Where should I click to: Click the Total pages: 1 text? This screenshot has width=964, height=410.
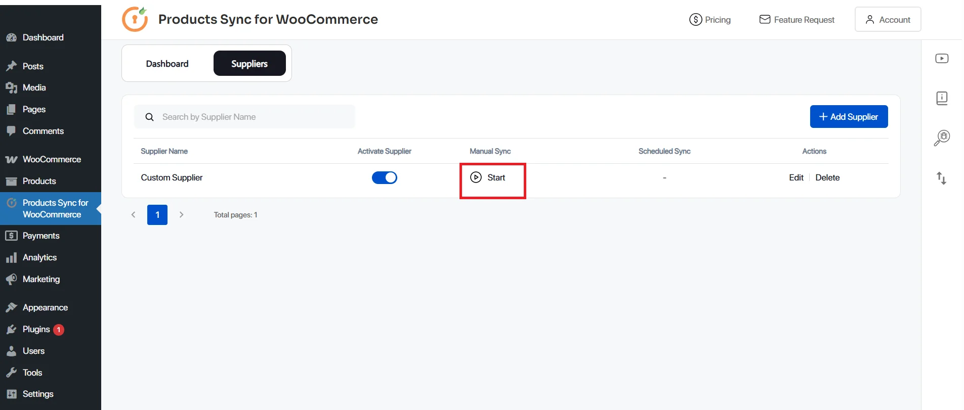pyautogui.click(x=235, y=215)
